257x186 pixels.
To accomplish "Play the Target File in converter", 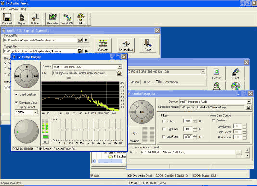I will click(x=86, y=51).
